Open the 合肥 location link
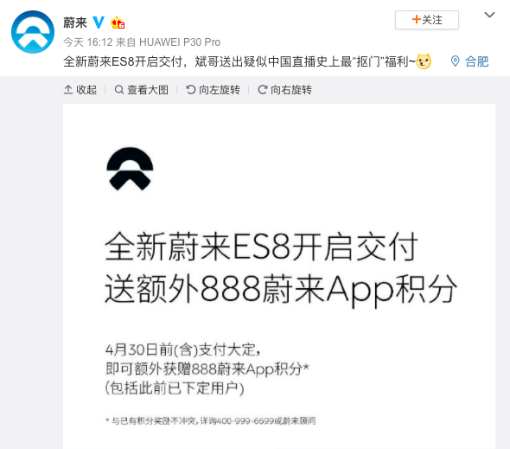Viewport: 510px width, 449px height. (x=476, y=61)
